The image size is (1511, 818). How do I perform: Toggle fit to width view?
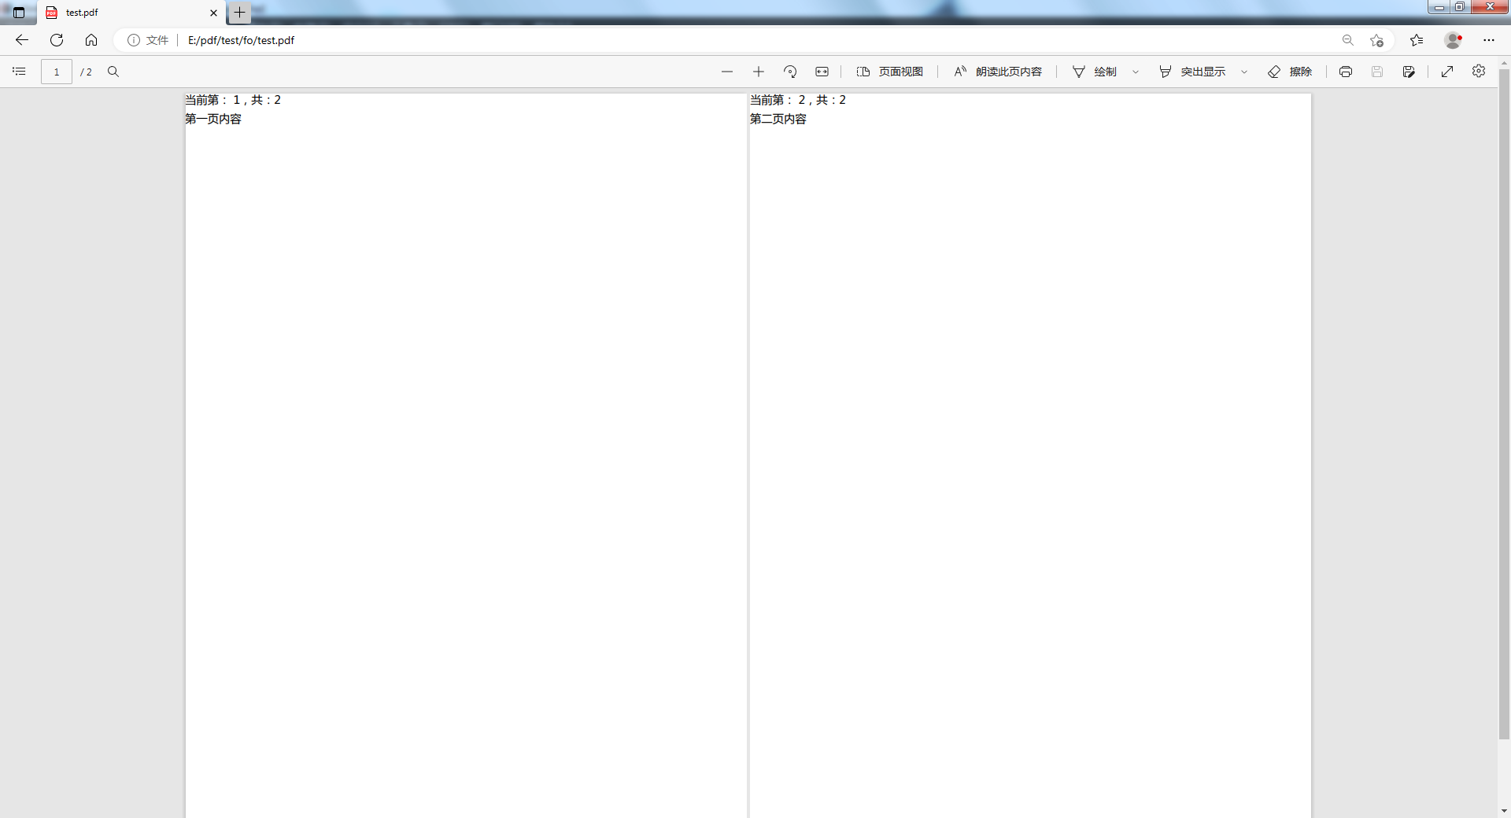822,72
